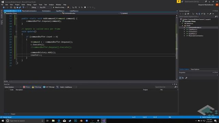Click the Open File icon in toolbar
Screen dimensions: 219x123
click(x=15, y=8)
